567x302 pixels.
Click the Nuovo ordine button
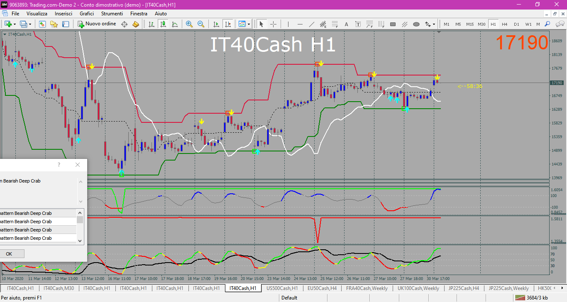(97, 24)
